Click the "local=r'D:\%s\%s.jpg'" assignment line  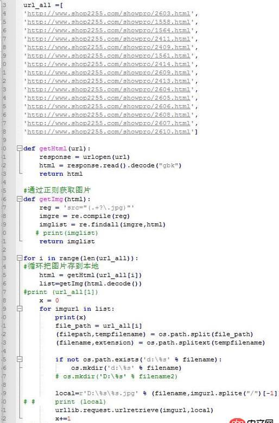pyautogui.click(x=166, y=393)
